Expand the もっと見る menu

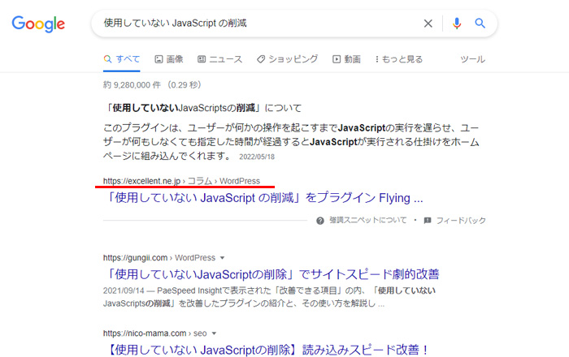399,59
